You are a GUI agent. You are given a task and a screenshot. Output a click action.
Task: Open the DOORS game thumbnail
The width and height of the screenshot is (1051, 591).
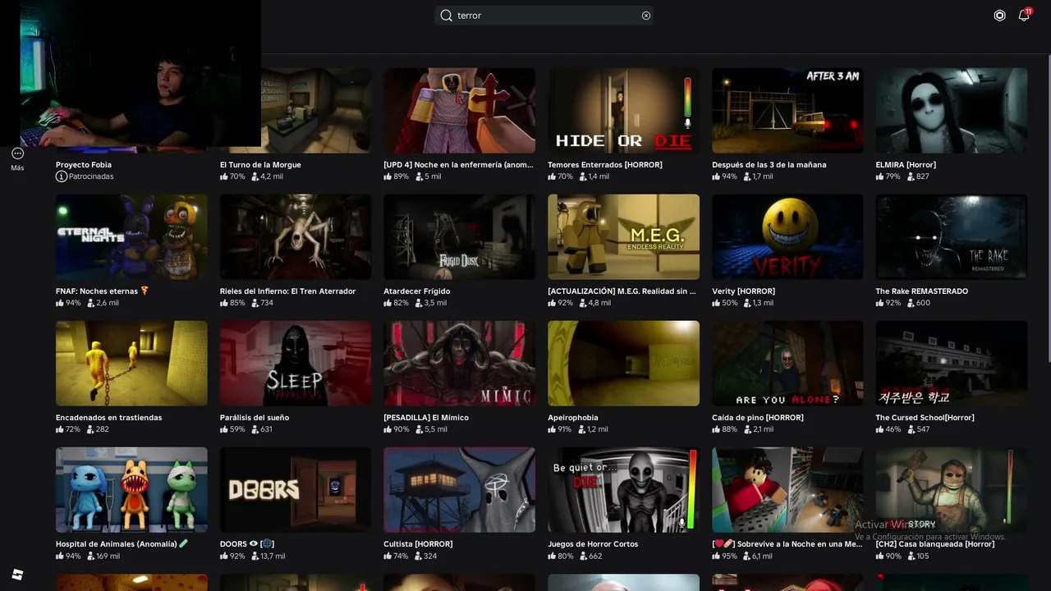pos(296,490)
